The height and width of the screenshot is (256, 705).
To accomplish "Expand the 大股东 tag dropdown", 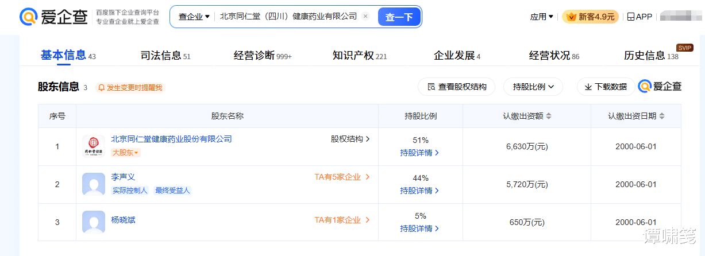I will (x=125, y=153).
